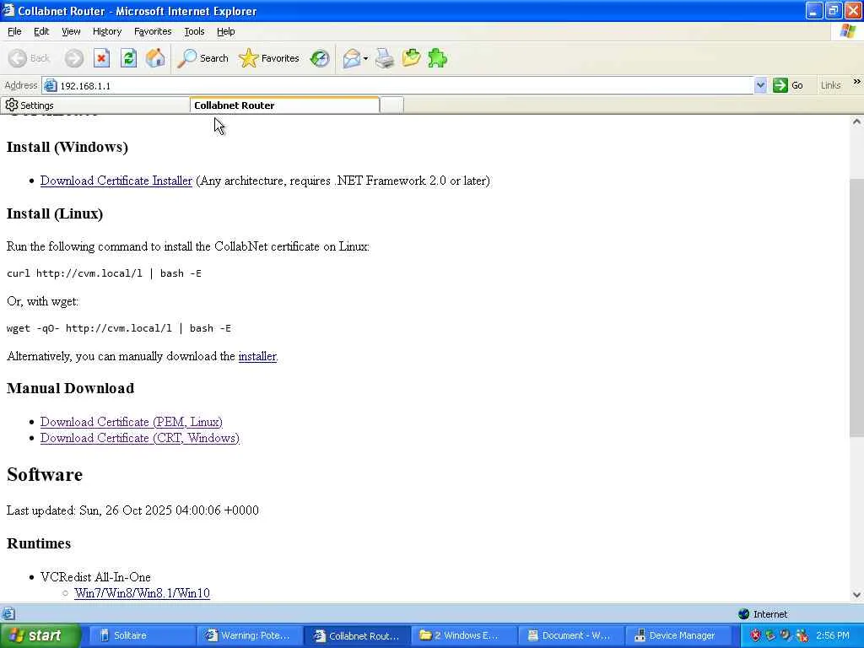Click the Back navigation button

[30, 58]
